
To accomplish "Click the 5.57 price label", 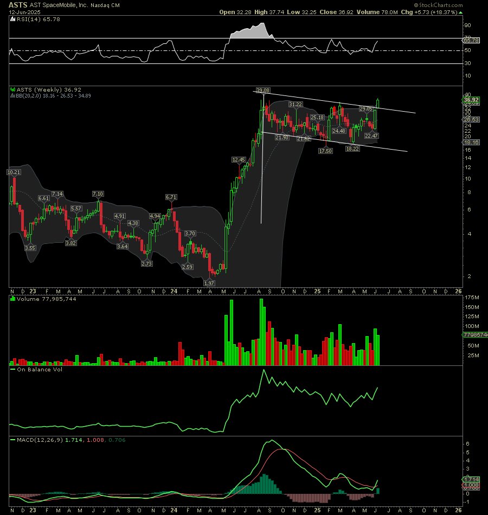I will click(x=76, y=209).
